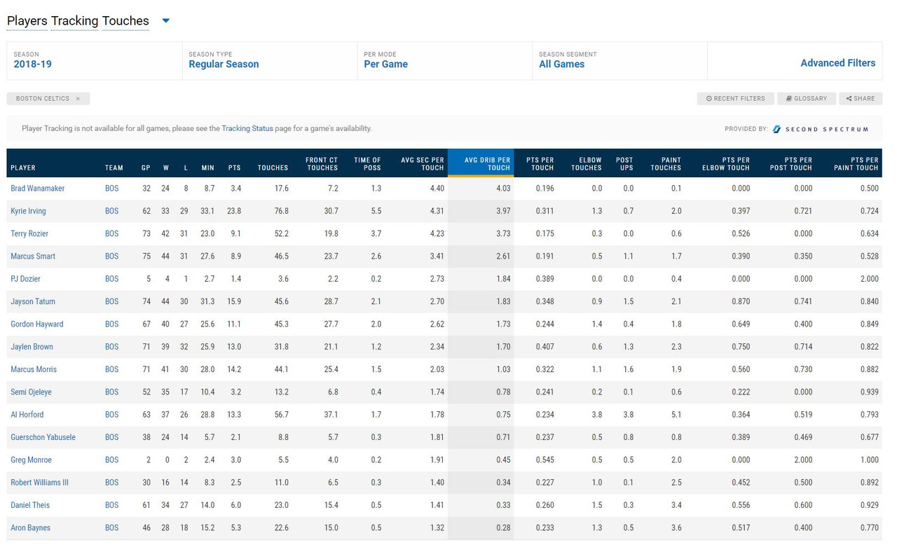Viewport: 897px width, 550px height.
Task: Click the Share button
Action: [x=861, y=99]
